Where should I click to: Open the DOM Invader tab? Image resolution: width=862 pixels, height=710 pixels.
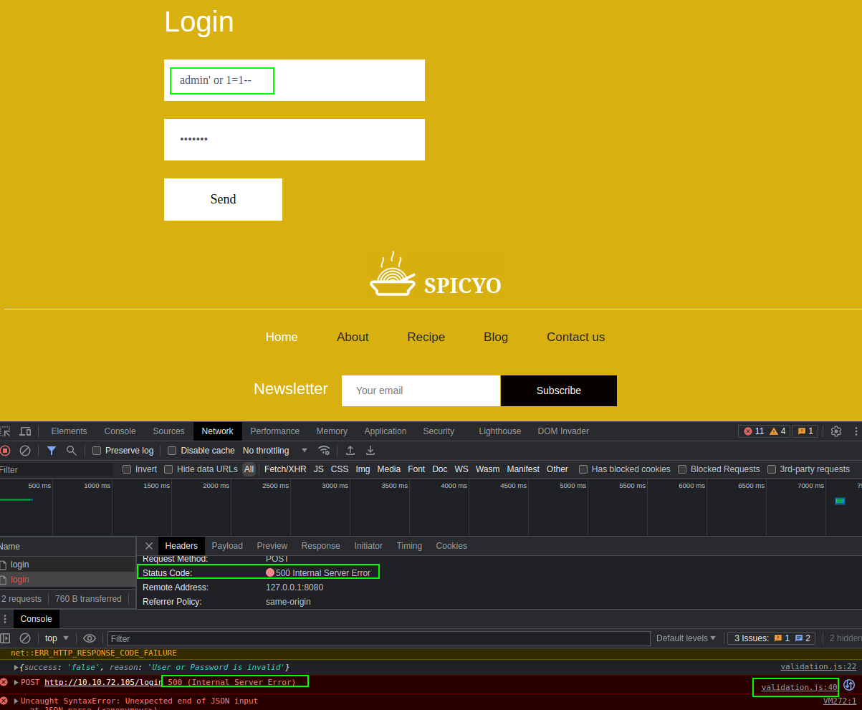(x=563, y=431)
